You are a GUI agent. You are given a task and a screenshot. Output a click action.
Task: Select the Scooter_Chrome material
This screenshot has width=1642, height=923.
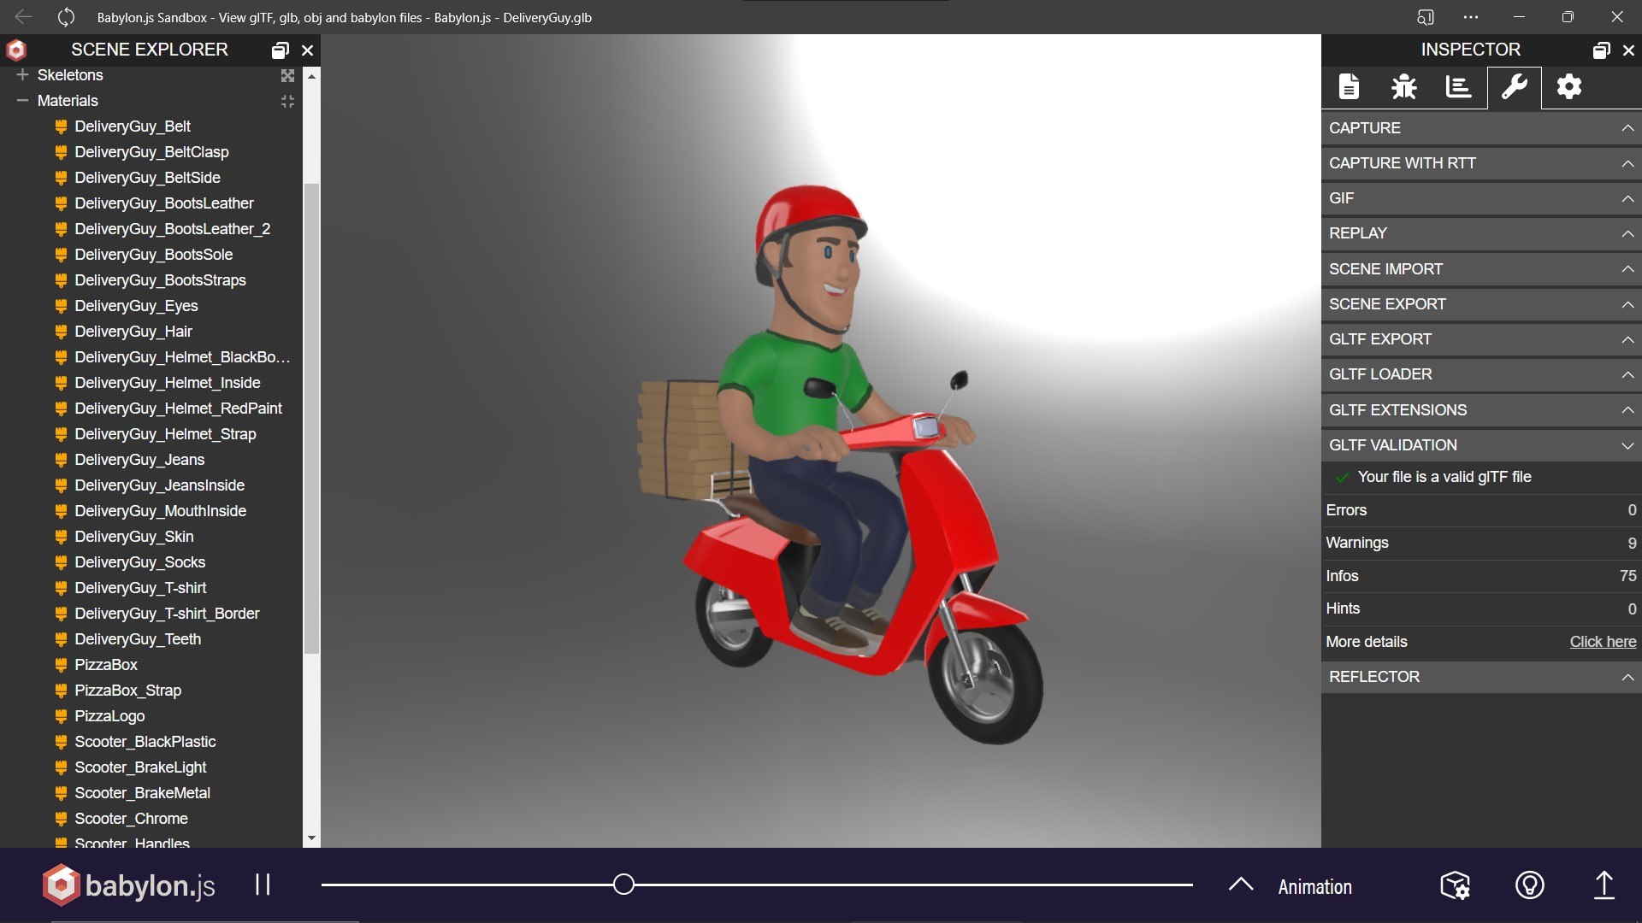pyautogui.click(x=131, y=819)
